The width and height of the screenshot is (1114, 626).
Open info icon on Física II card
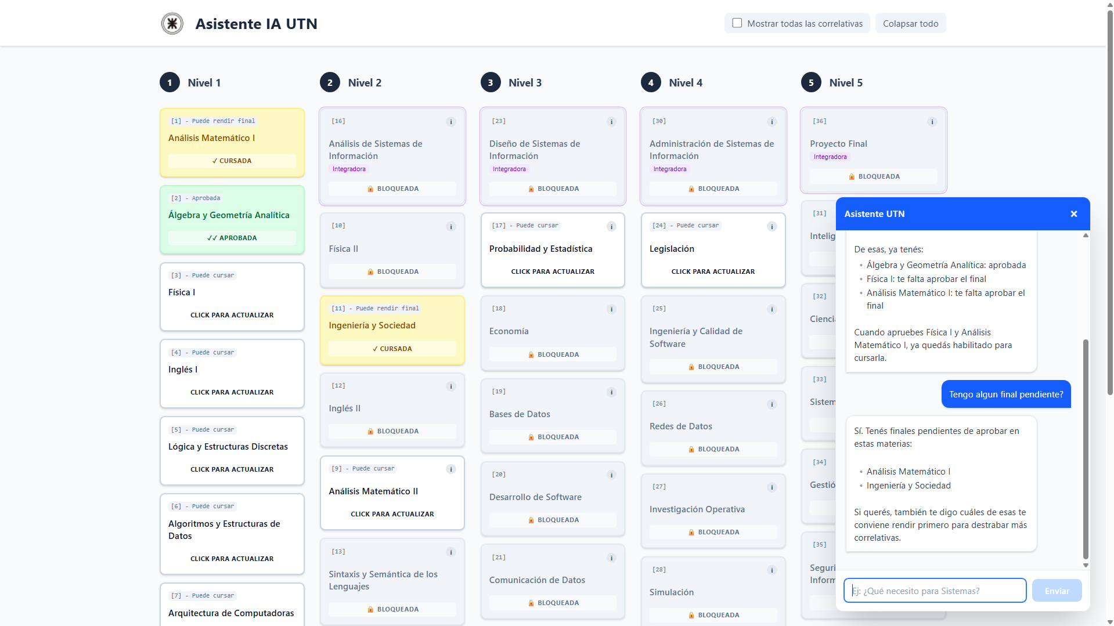point(451,226)
